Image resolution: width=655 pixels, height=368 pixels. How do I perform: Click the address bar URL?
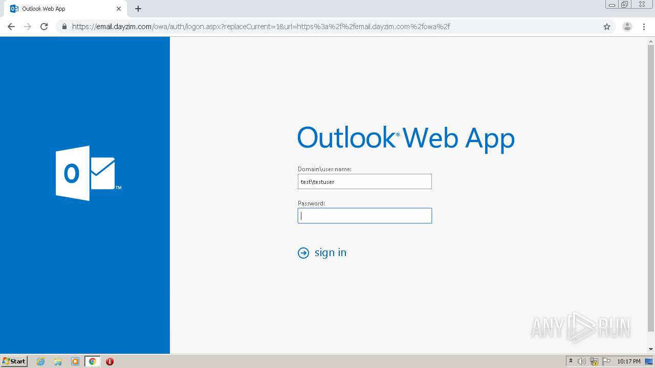(x=261, y=27)
